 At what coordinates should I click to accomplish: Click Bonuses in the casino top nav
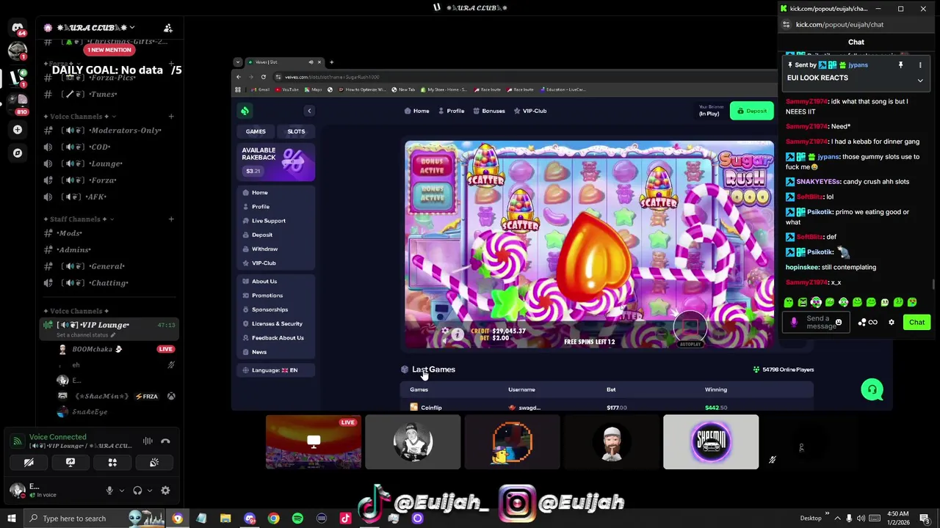489,111
